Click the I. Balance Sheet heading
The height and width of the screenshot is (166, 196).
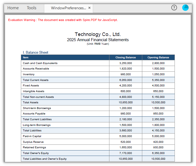[x=35, y=52]
